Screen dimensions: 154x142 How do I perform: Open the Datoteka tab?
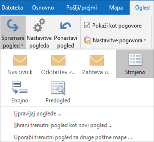[12, 8]
